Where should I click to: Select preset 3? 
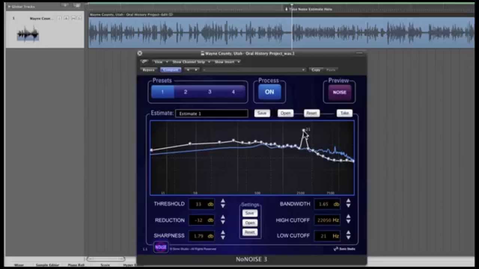210,92
